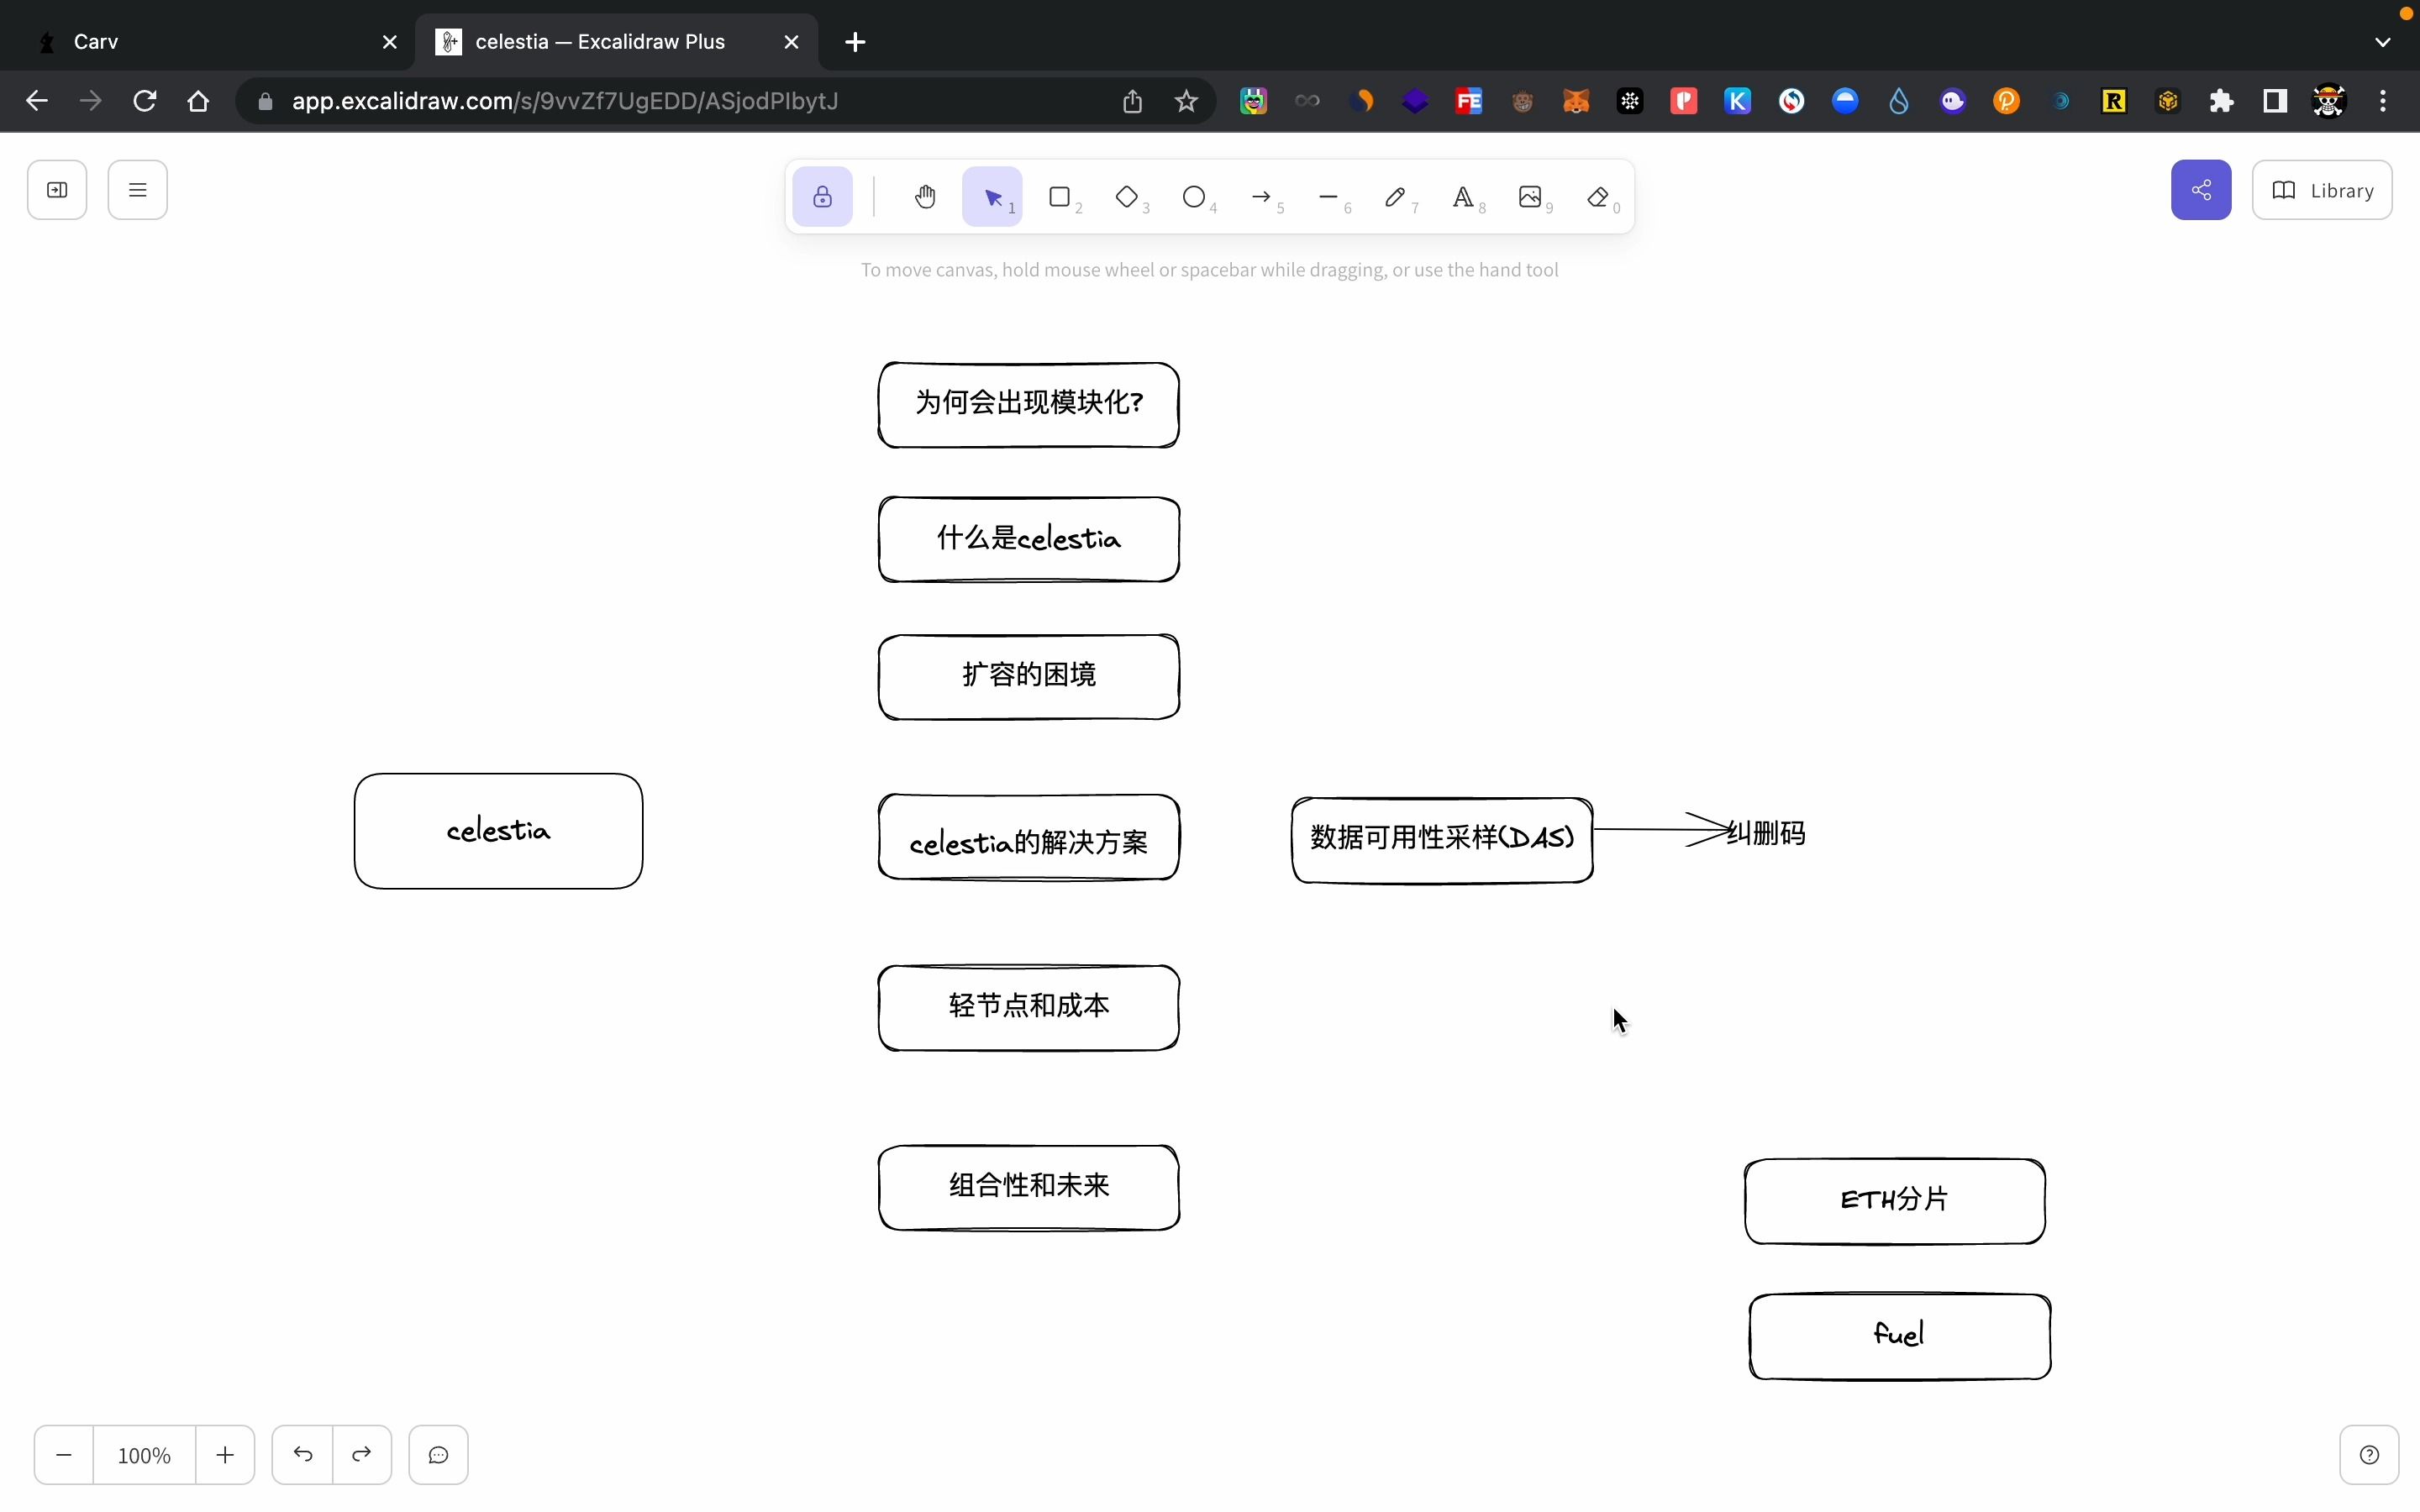Click the purple Share button

(2201, 189)
